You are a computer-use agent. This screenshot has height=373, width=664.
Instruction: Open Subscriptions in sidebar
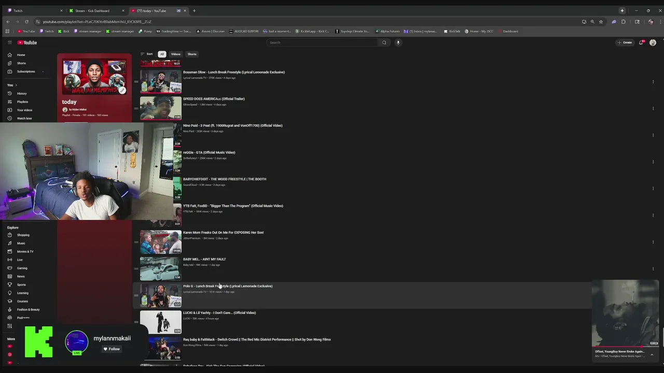26,71
